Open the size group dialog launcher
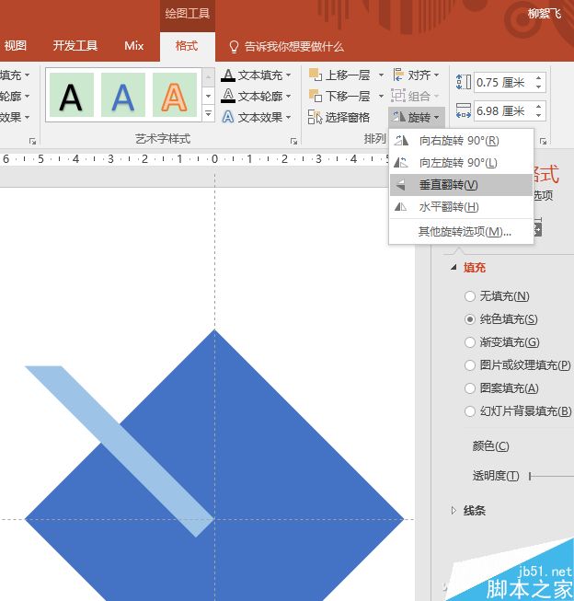Screen dimensions: 574x601 [x=543, y=142]
